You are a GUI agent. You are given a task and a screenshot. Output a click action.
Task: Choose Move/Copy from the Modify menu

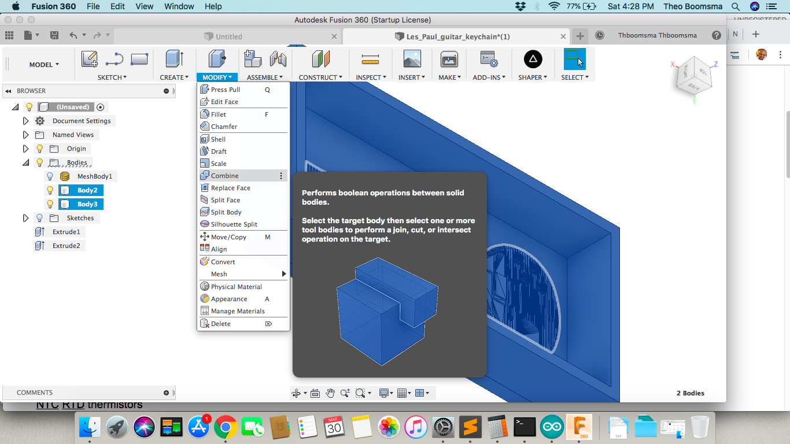tap(243, 237)
